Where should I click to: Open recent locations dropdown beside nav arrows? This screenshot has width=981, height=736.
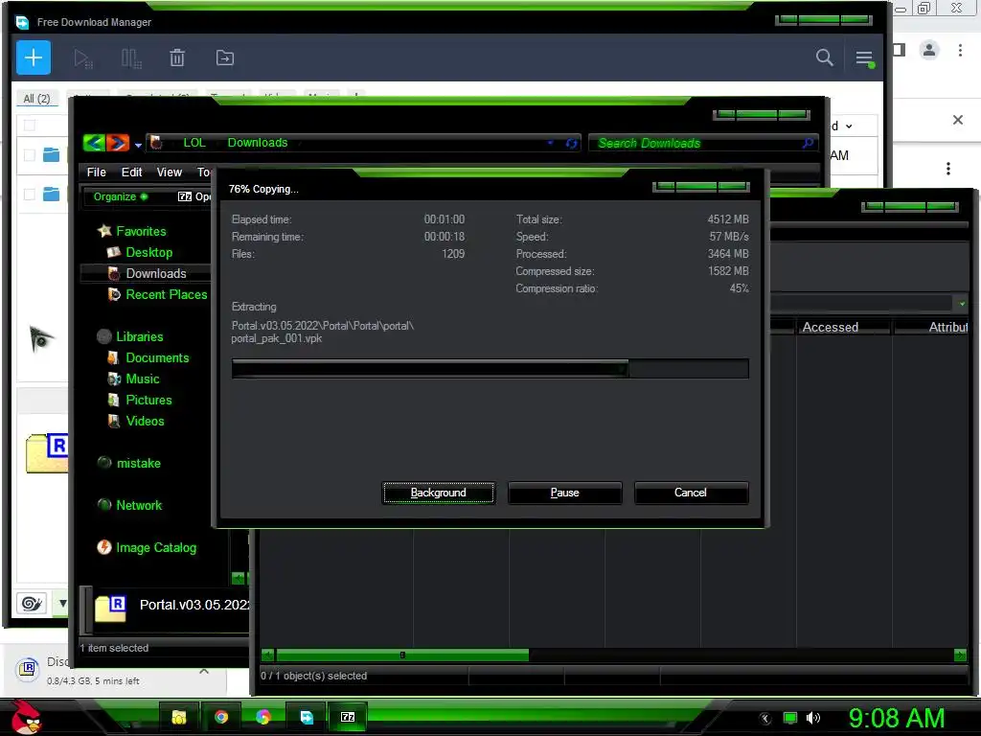138,145
